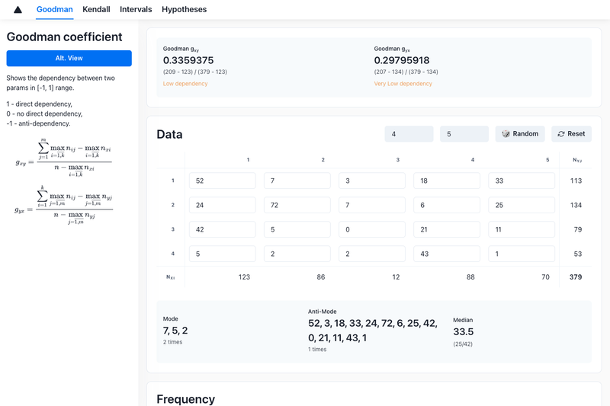Focus the columns count field showing 5
The image size is (610, 406).
pyautogui.click(x=464, y=133)
